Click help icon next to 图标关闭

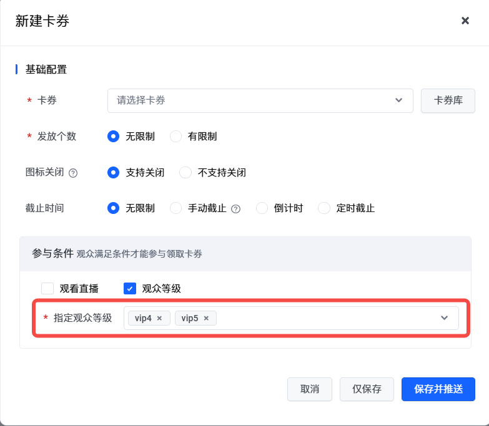coord(73,173)
